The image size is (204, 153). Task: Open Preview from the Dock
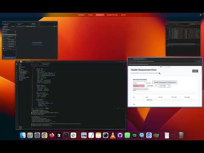pyautogui.click(x=84, y=135)
